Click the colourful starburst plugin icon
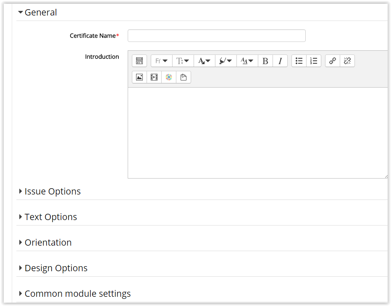This screenshot has width=391, height=306. [169, 77]
